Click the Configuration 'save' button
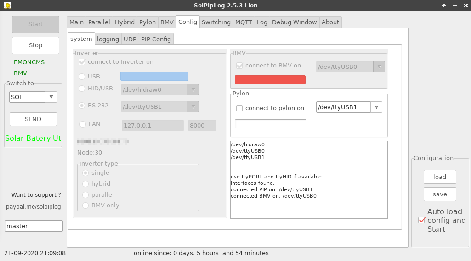Image resolution: width=471 pixels, height=261 pixels. pyautogui.click(x=440, y=194)
